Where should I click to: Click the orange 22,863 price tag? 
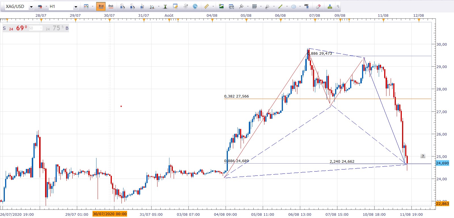(442, 204)
